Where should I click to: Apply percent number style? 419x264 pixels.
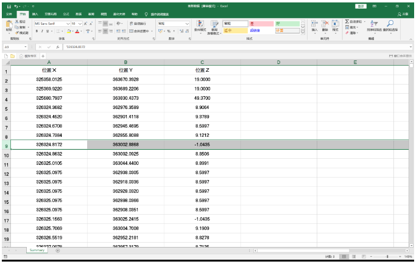169,31
